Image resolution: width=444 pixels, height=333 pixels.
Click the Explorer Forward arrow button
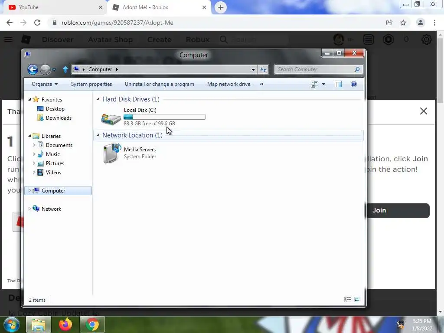tap(45, 69)
